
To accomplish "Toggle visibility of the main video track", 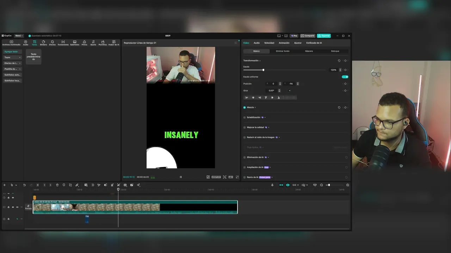I will pos(13,207).
